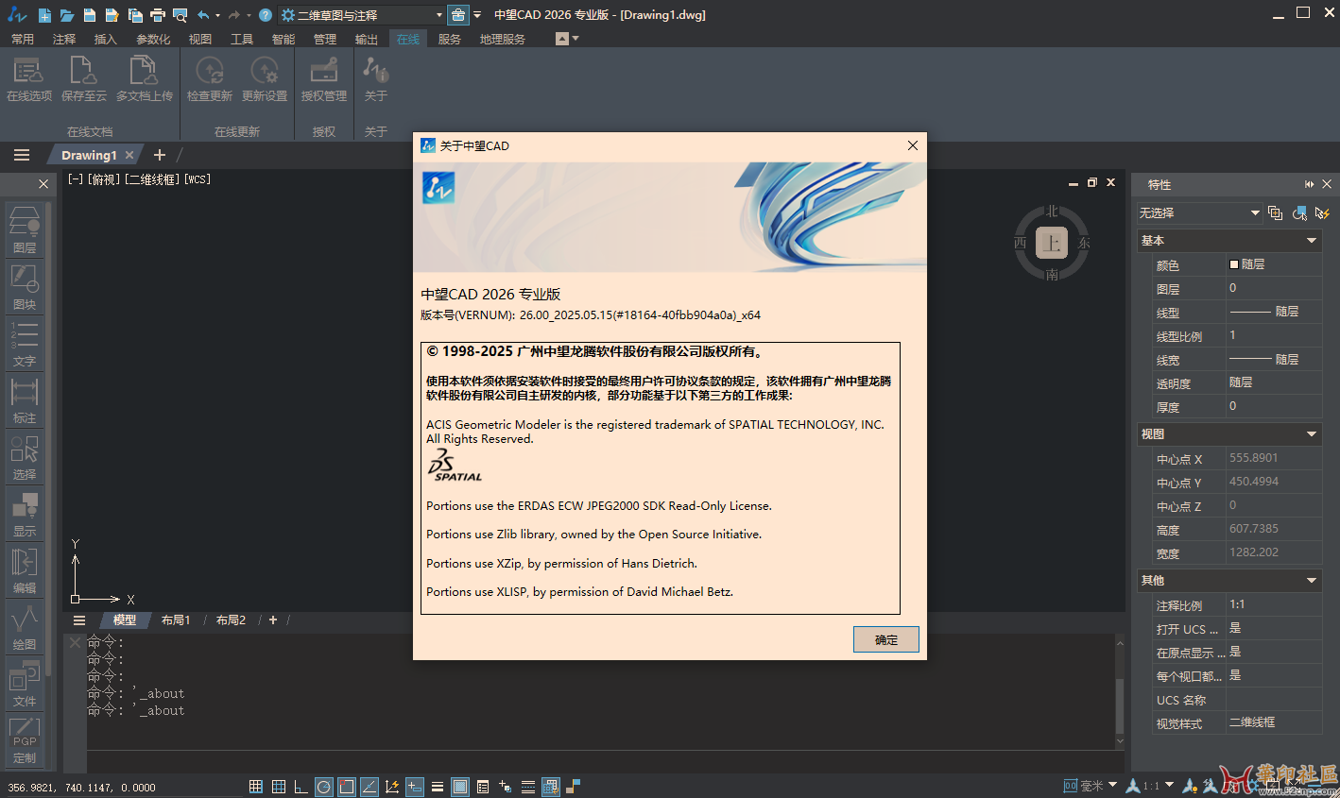Open the 图层 tool in left sidebar

click(25, 229)
